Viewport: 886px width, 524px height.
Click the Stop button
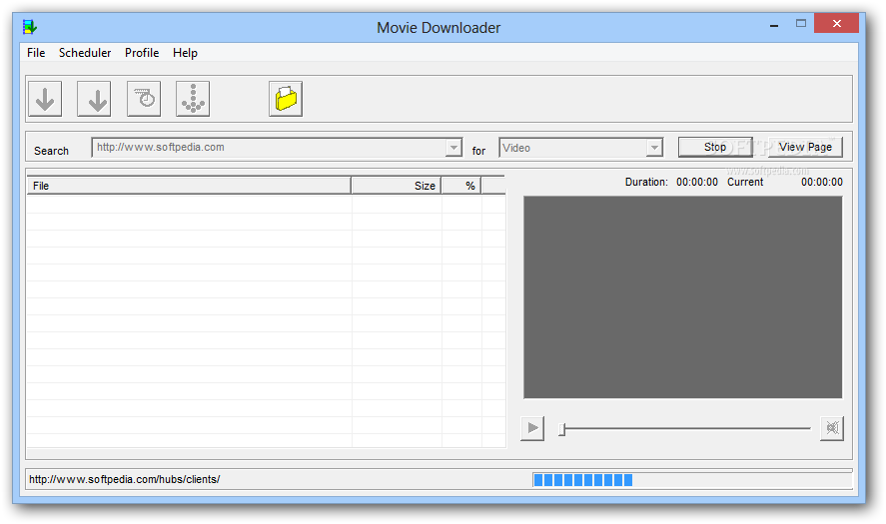click(x=715, y=147)
